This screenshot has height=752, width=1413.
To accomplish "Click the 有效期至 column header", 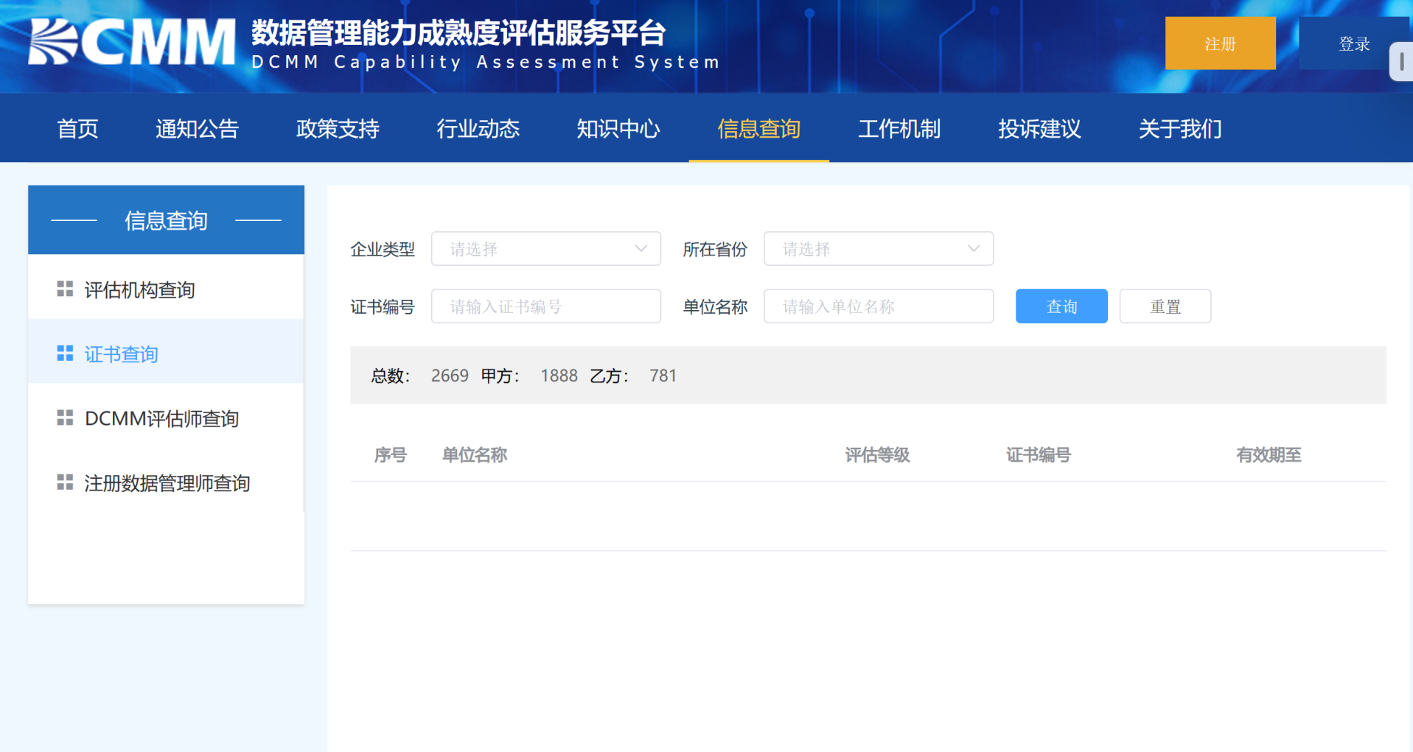I will 1269,455.
